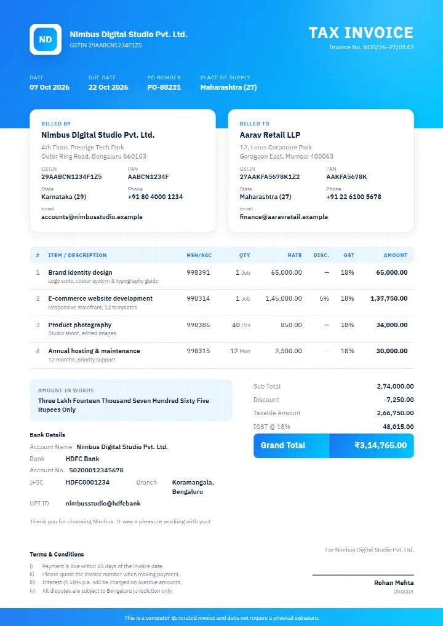This screenshot has height=626, width=443.
Task: Click rate 850.00
Action: [x=291, y=325]
